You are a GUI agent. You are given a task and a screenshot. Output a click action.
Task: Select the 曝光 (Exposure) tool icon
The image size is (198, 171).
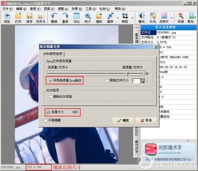142,18
